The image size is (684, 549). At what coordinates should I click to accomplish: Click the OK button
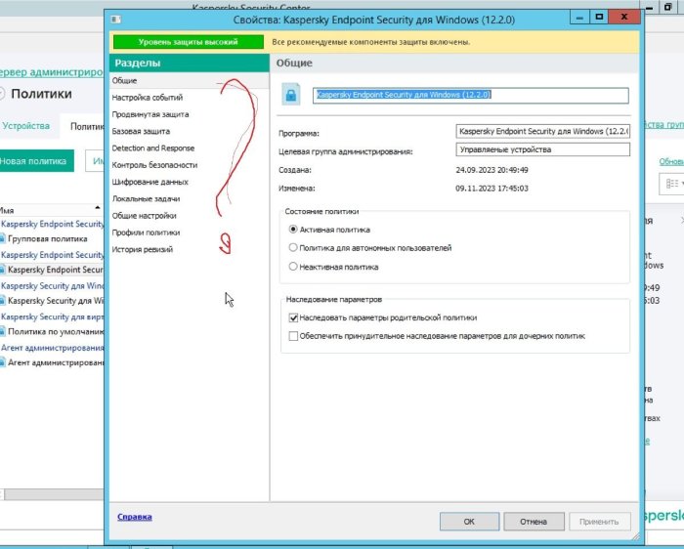coord(469,521)
